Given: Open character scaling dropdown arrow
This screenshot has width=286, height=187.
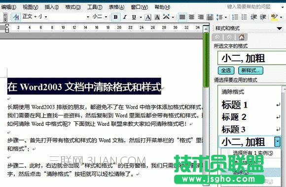Looking at the screenshot, I should click(x=173, y=17).
